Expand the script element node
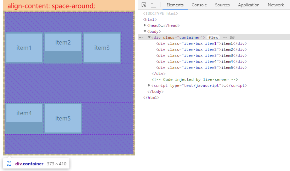290x171 pixels. 149,85
